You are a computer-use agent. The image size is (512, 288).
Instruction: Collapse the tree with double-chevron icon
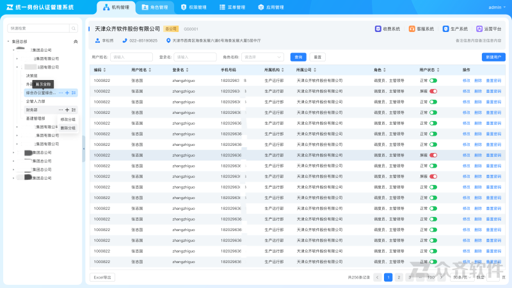click(76, 42)
